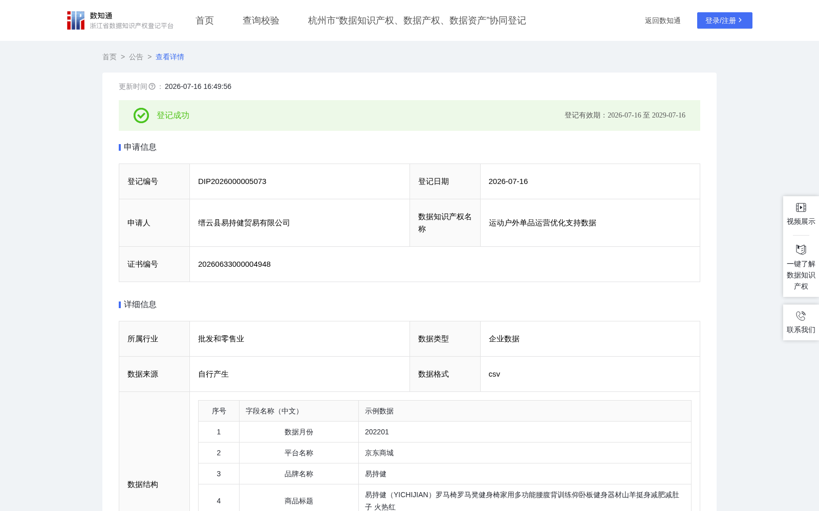Click certificate number 20260633000004948
The width and height of the screenshot is (819, 511).
tap(234, 264)
